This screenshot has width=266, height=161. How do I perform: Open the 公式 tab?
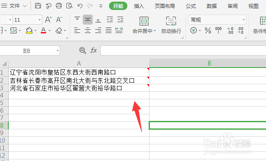191,6
